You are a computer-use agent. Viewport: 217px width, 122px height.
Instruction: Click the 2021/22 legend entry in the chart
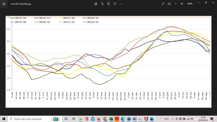(x=66, y=22)
